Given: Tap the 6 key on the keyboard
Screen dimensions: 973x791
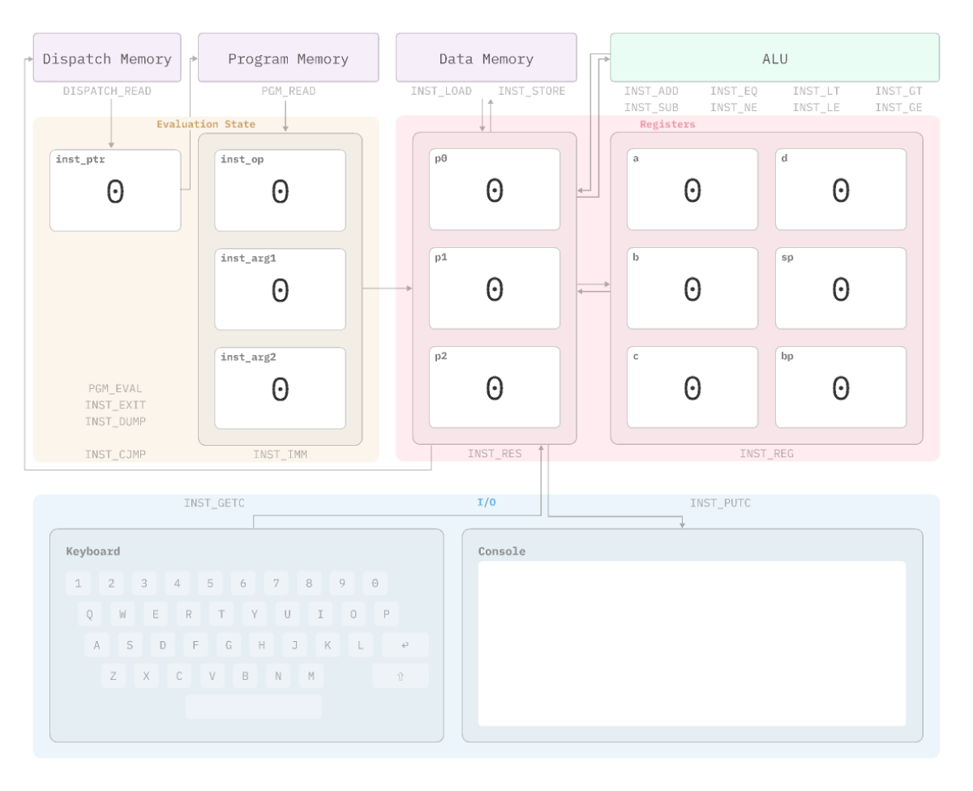Looking at the screenshot, I should coord(243,583).
